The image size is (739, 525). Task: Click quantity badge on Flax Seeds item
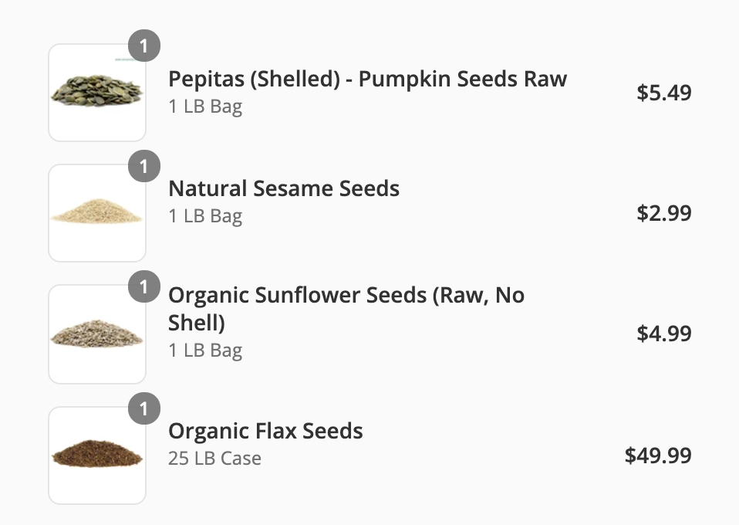[x=143, y=408]
